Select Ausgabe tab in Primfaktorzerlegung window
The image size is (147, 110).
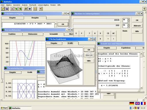click(x=35, y=18)
